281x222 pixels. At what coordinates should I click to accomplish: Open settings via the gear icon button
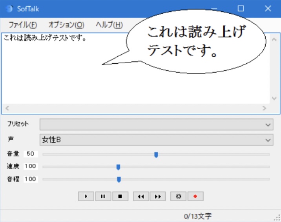coord(178,196)
